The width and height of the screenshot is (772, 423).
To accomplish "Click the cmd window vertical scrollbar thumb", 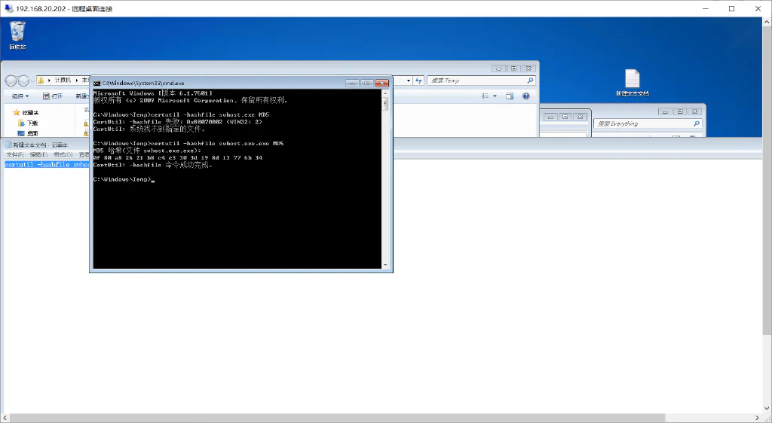I will pos(385,104).
